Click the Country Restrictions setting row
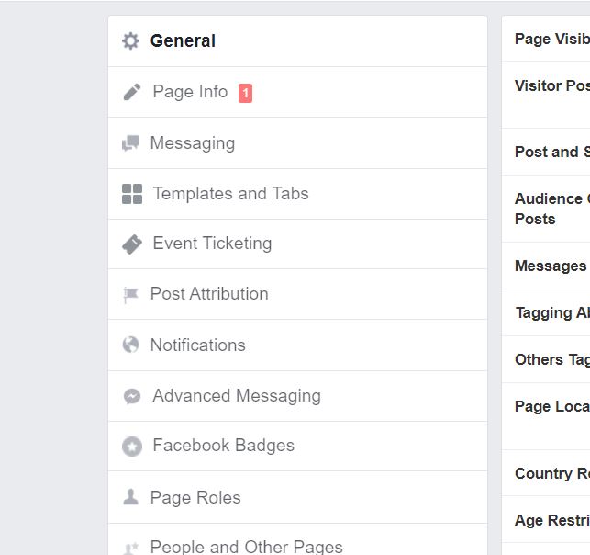This screenshot has width=590, height=555. coord(546,473)
